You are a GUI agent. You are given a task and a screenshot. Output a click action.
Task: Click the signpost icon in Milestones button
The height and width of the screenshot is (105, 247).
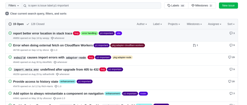193,6
